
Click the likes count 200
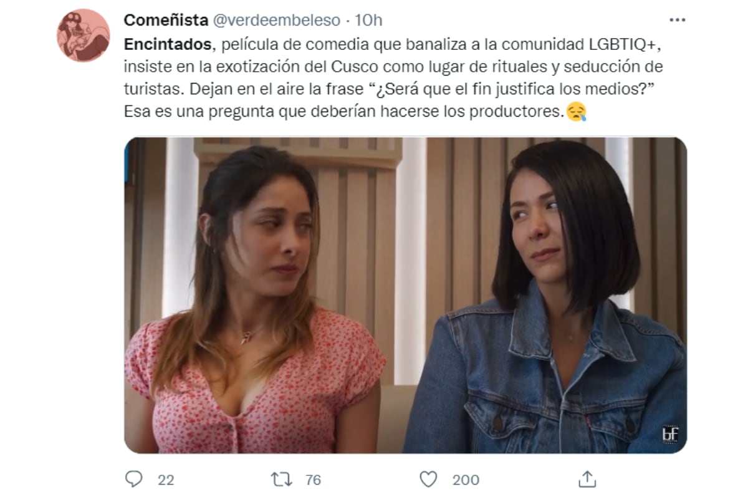tap(466, 480)
